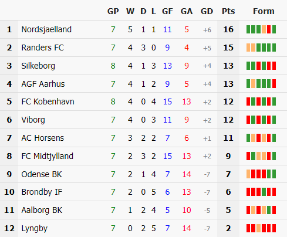Click Lyngby's orange draw form bar
This screenshot has width=287, height=237.
tap(259, 228)
